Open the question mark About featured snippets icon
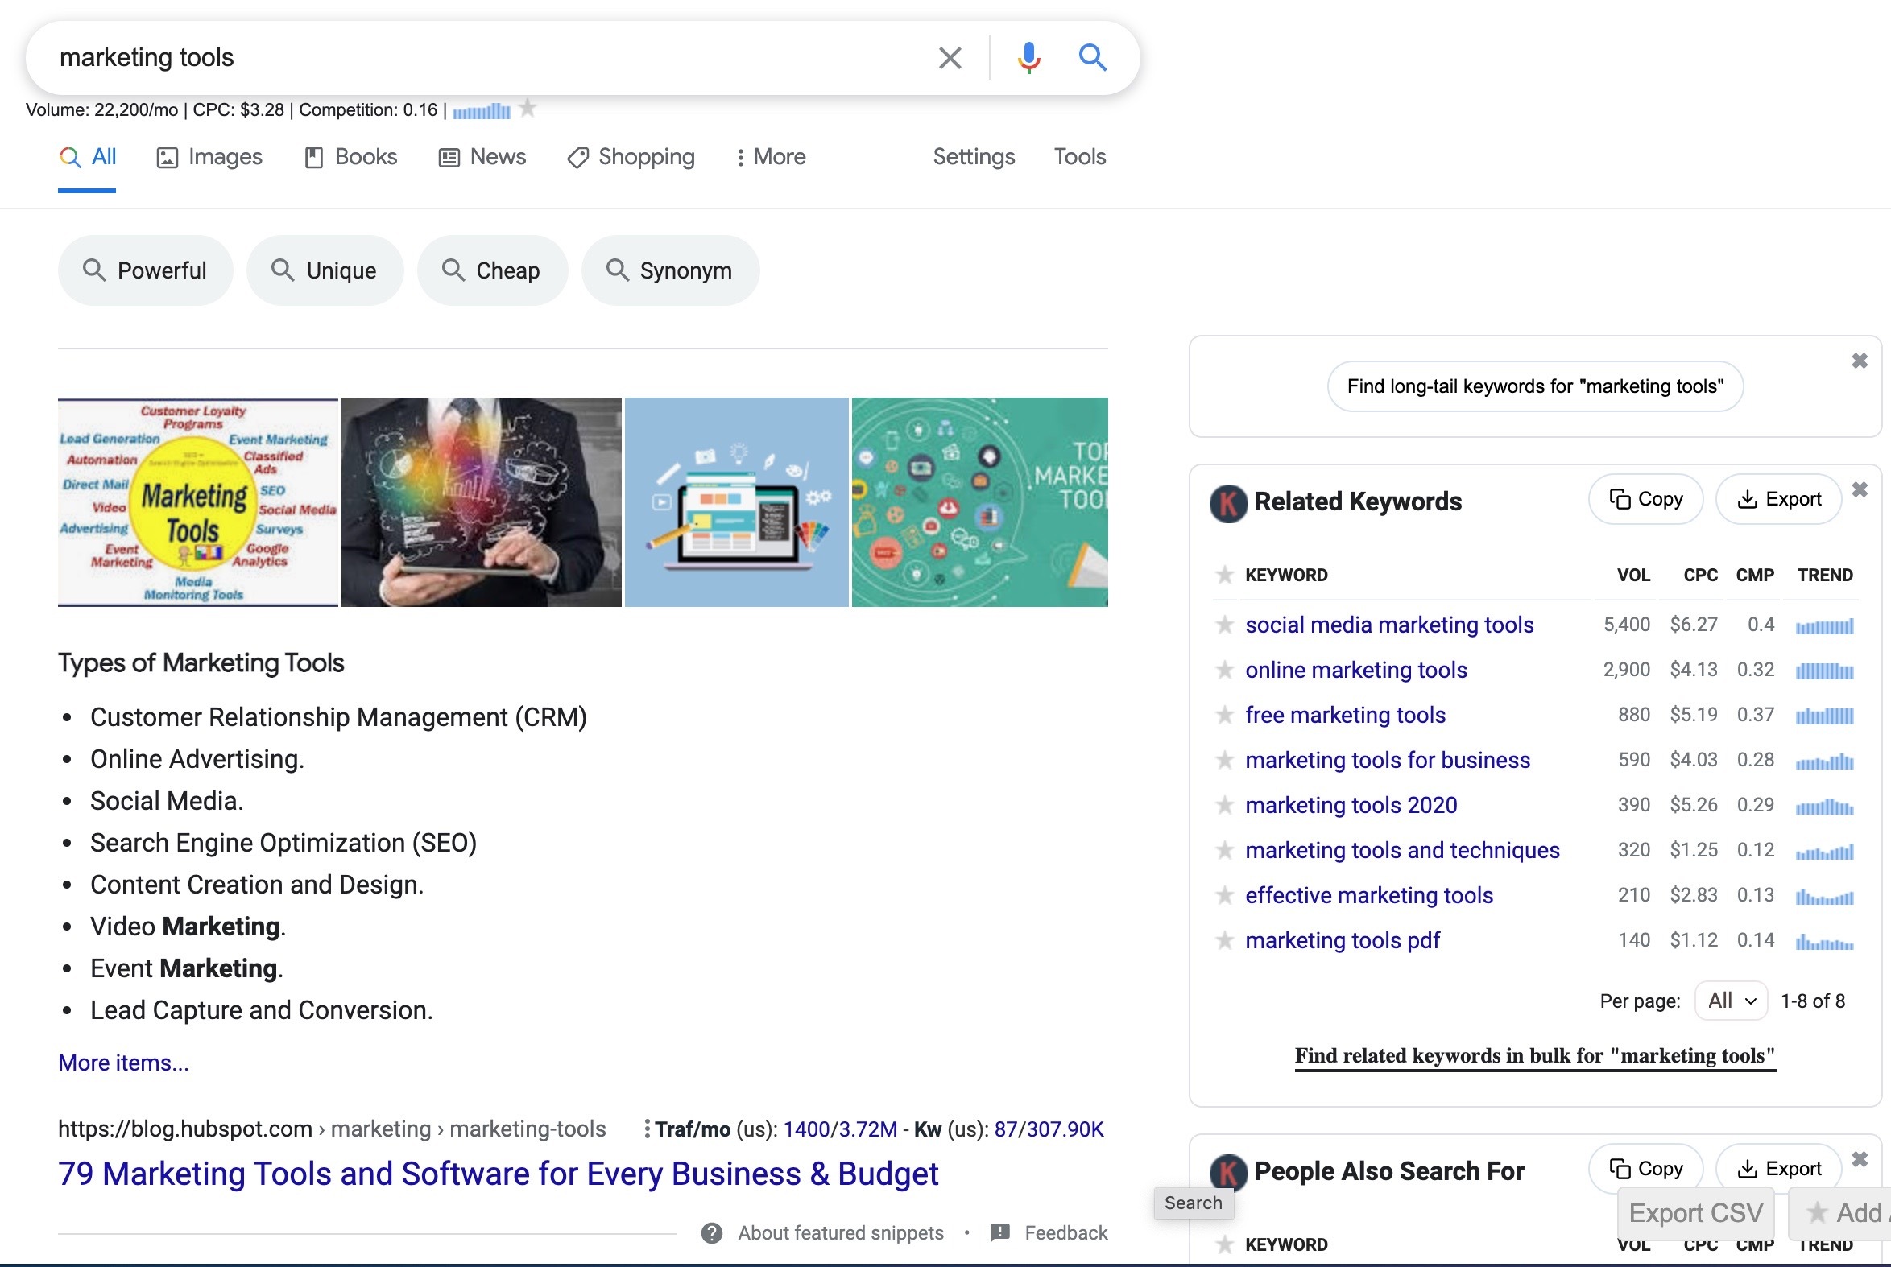This screenshot has width=1891, height=1267. tap(711, 1233)
